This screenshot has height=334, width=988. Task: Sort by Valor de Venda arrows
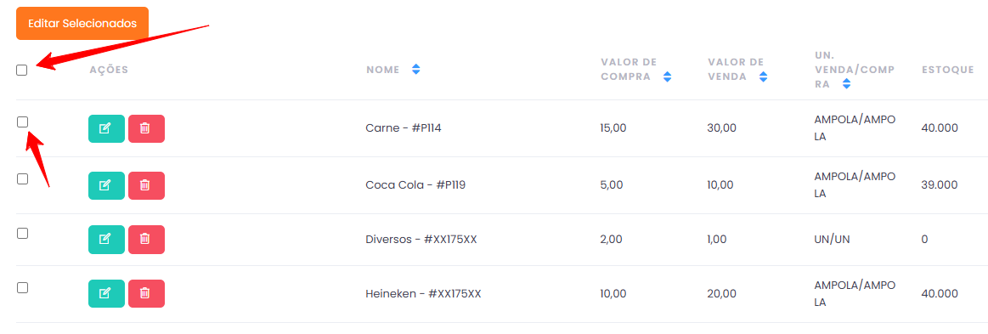pyautogui.click(x=763, y=76)
